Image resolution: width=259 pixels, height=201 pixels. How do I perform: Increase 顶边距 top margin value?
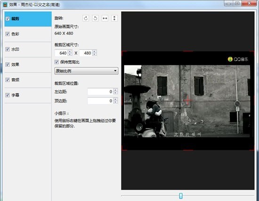pos(115,99)
